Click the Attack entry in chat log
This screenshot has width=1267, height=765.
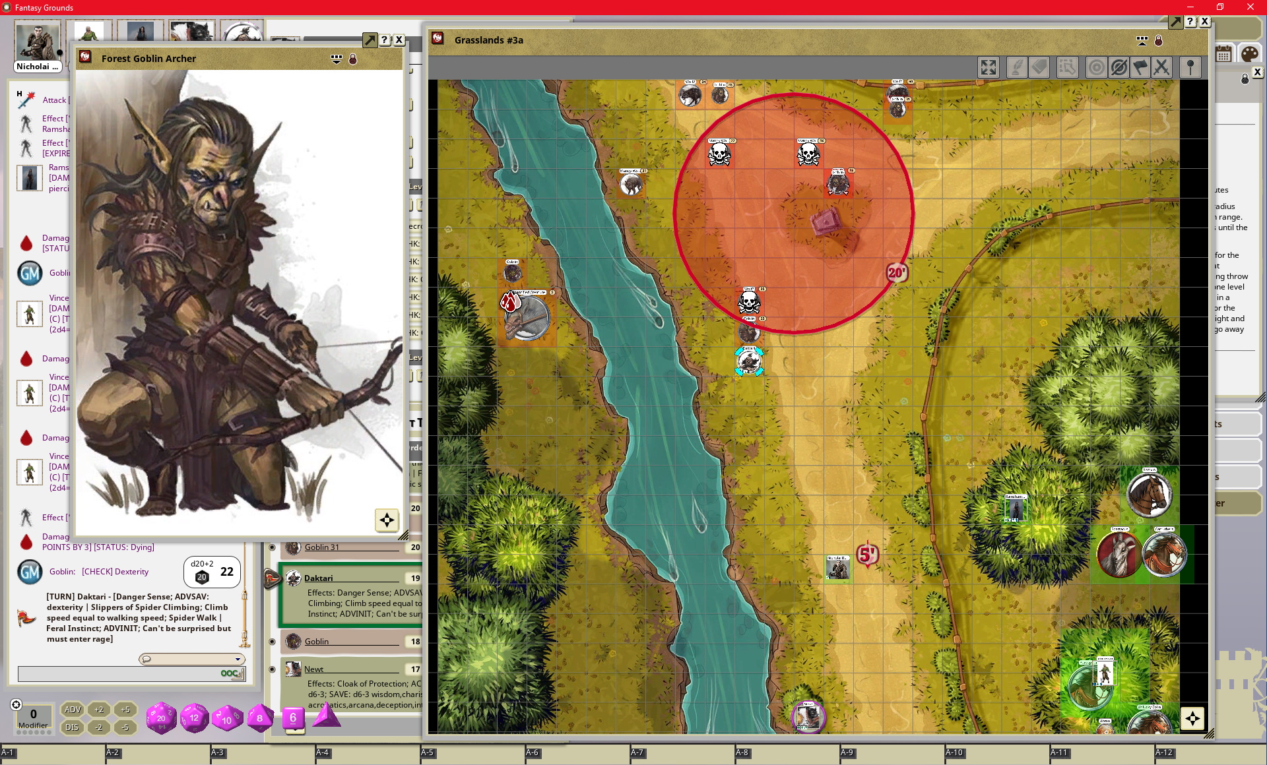(x=55, y=100)
